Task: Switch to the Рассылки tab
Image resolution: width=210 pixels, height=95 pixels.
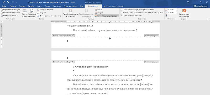Action: (57, 6)
